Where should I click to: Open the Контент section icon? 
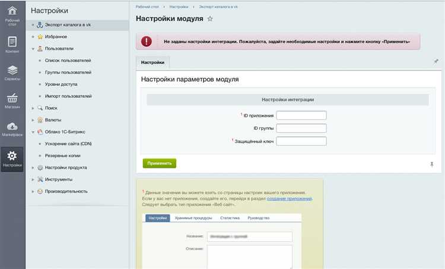12,41
